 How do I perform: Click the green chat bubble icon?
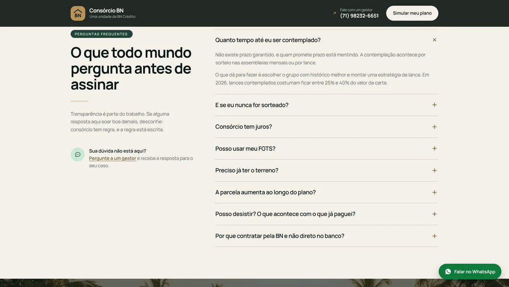[x=78, y=154]
